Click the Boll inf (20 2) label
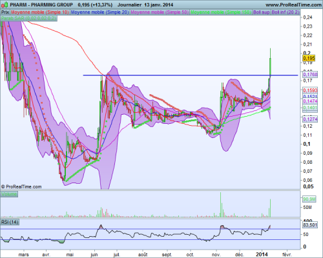This screenshot has height=258, width=323. [x=286, y=12]
